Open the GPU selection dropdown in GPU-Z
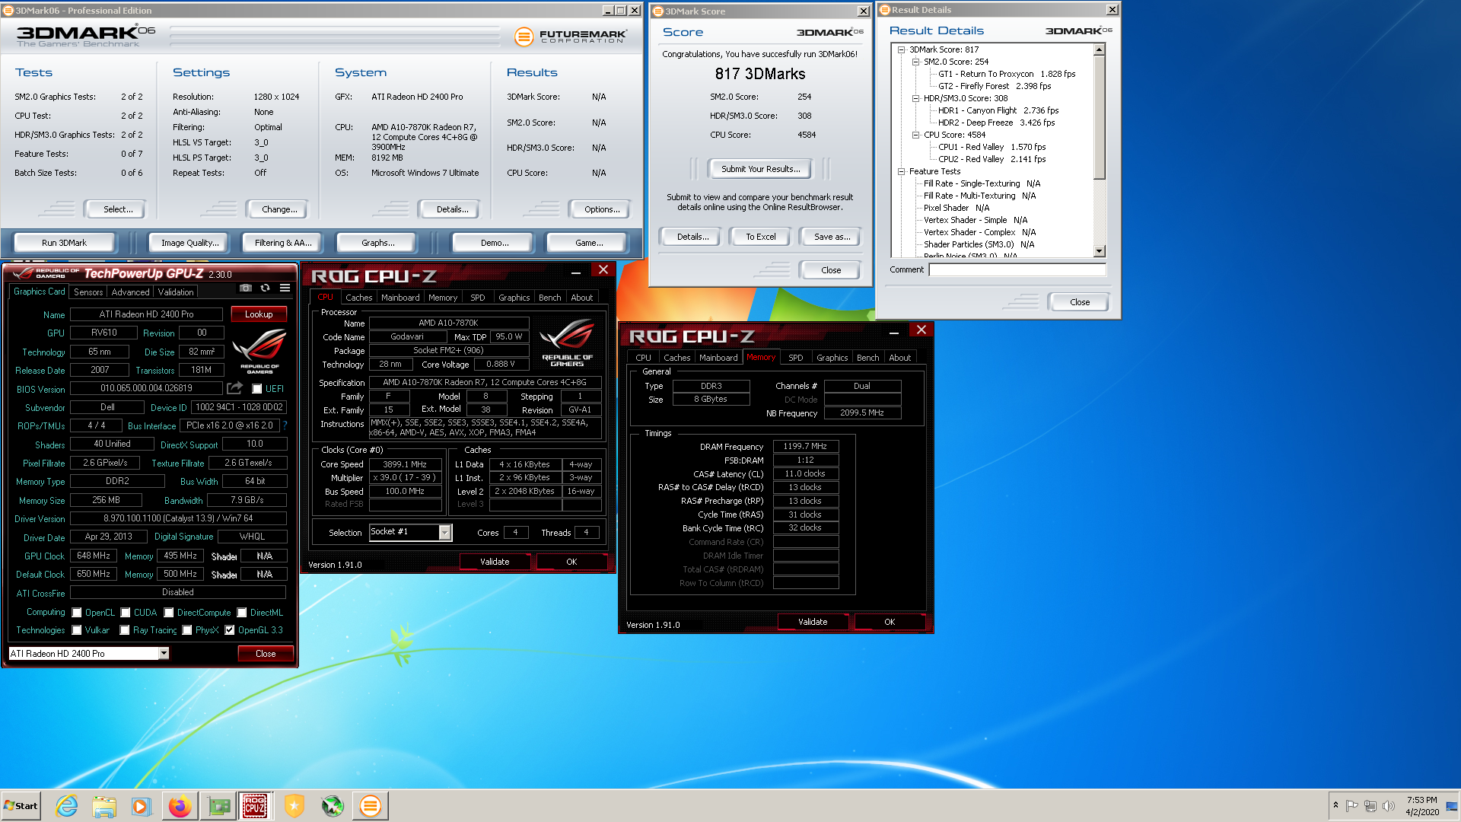 164,654
